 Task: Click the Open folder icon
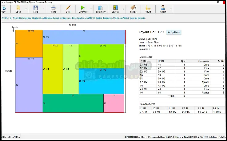coord(18,8)
